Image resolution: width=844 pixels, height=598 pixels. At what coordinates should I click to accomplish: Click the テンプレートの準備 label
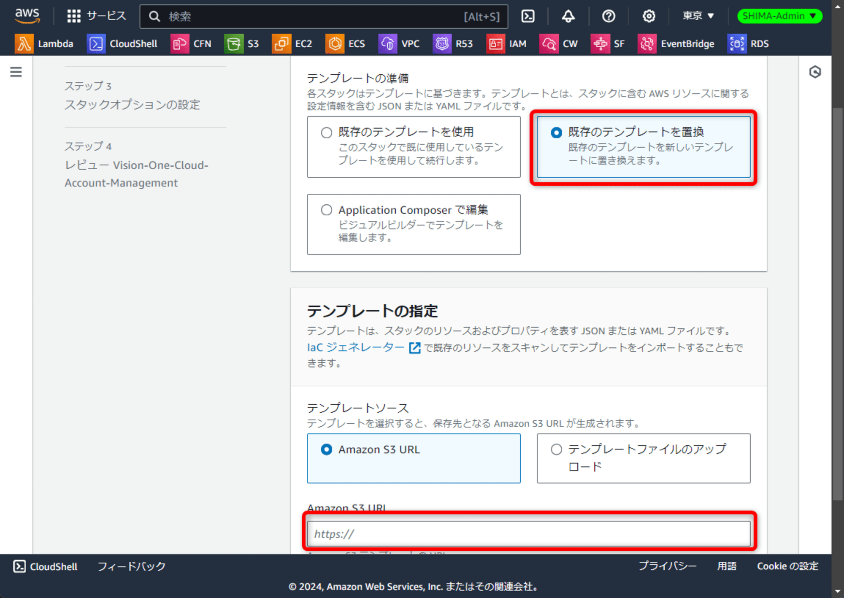pos(358,78)
